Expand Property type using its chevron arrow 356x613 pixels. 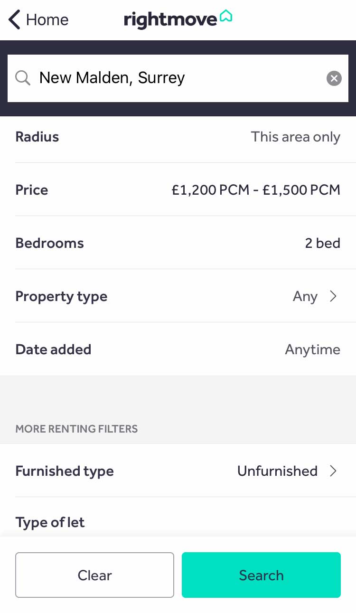[x=333, y=296]
